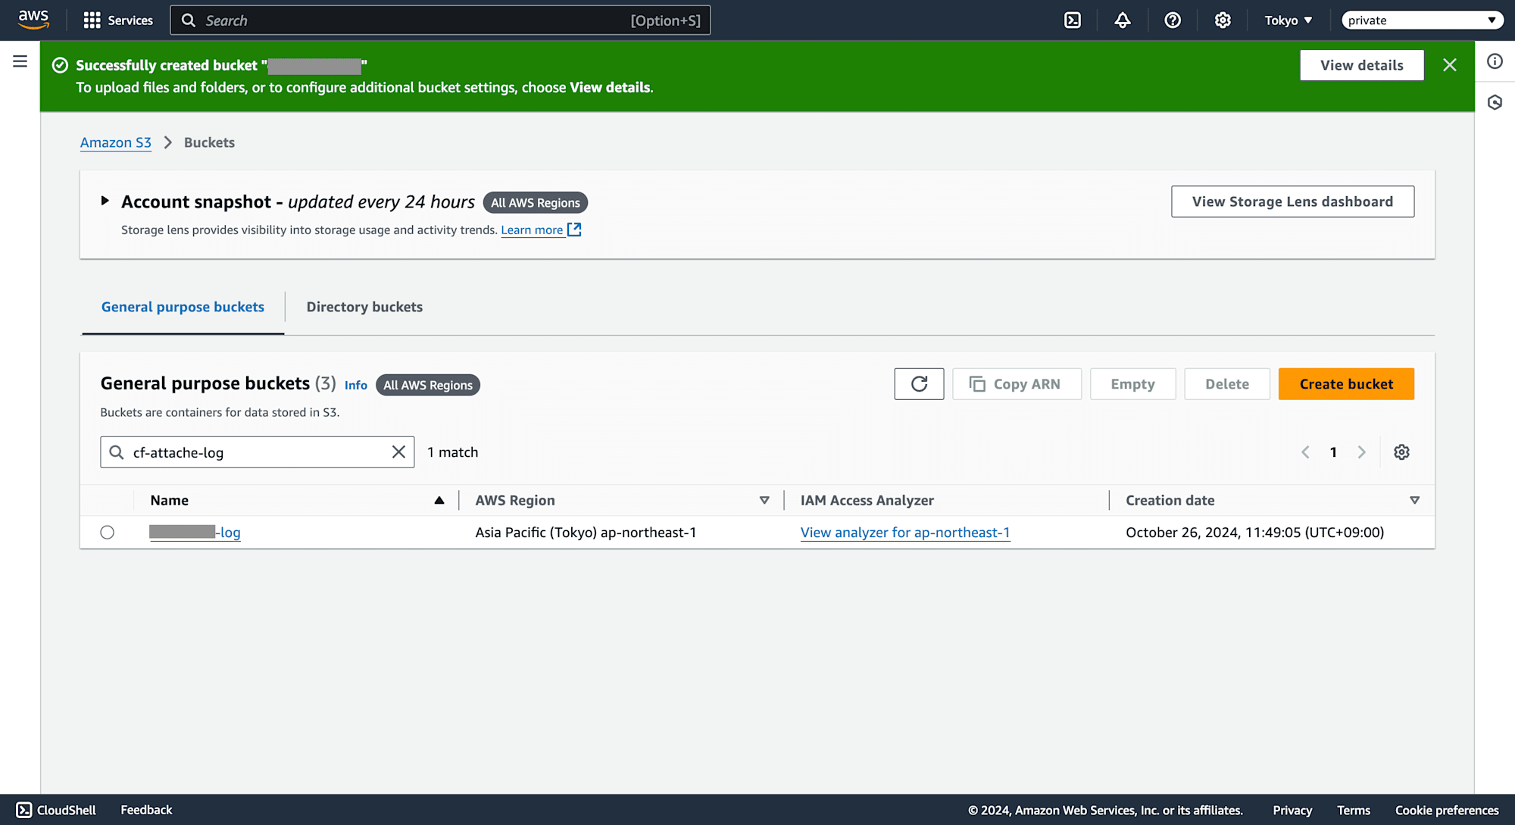Open Learn more external link icon
The width and height of the screenshot is (1515, 825).
574,230
